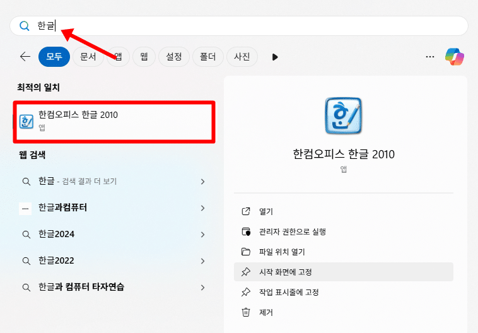The height and width of the screenshot is (333, 478).
Task: Switch to the 설정 filter tab
Action: click(174, 57)
